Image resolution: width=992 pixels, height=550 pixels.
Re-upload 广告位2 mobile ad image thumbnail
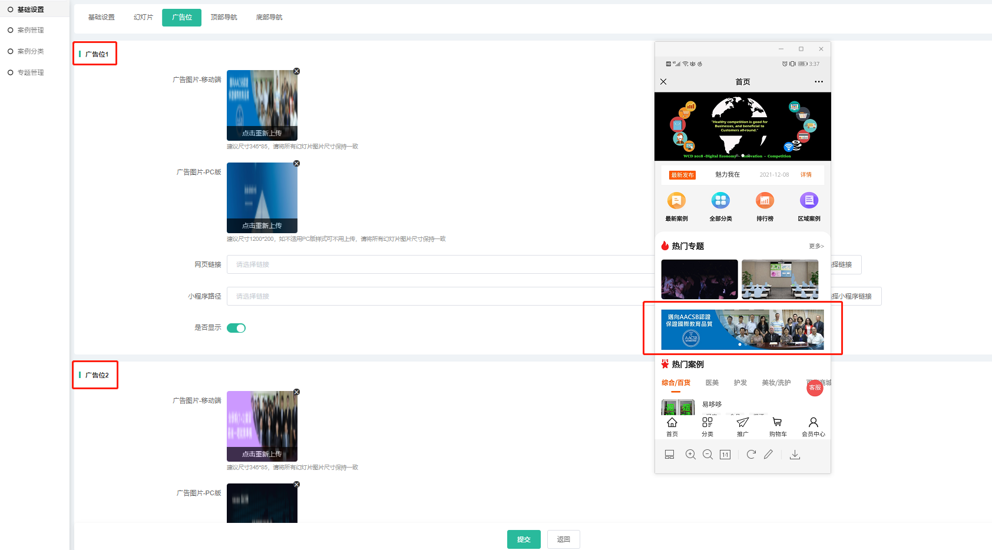(x=262, y=426)
